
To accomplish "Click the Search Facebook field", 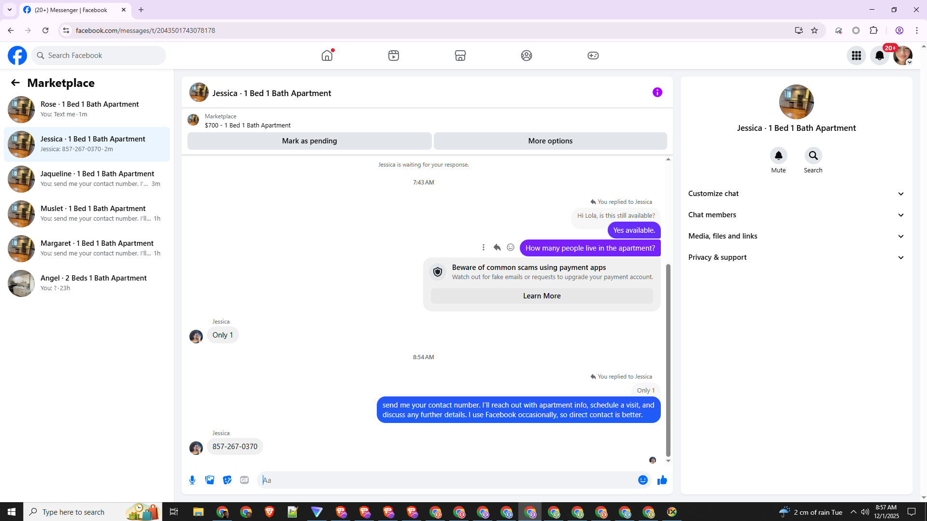I will point(99,56).
